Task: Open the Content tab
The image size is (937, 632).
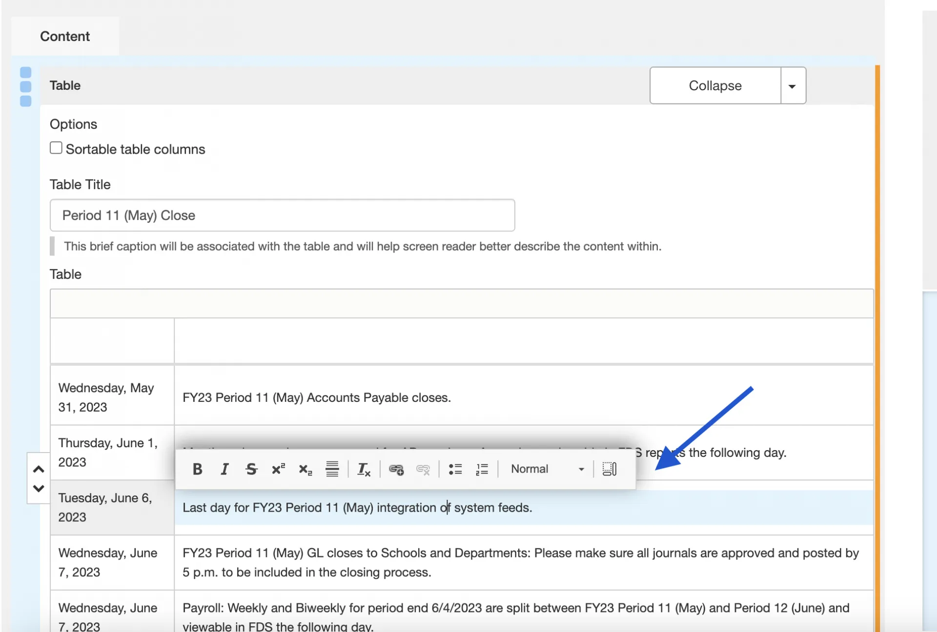Action: click(65, 36)
